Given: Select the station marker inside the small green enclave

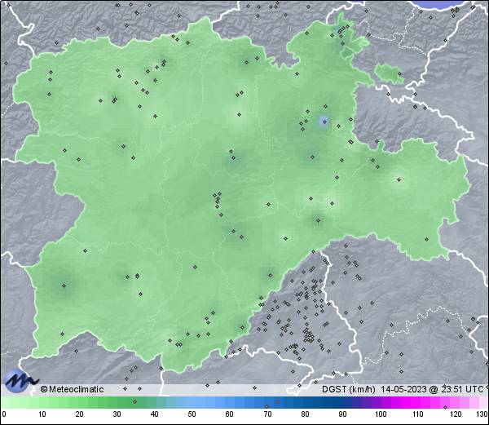Looking at the screenshot, I should pyautogui.click(x=399, y=74).
